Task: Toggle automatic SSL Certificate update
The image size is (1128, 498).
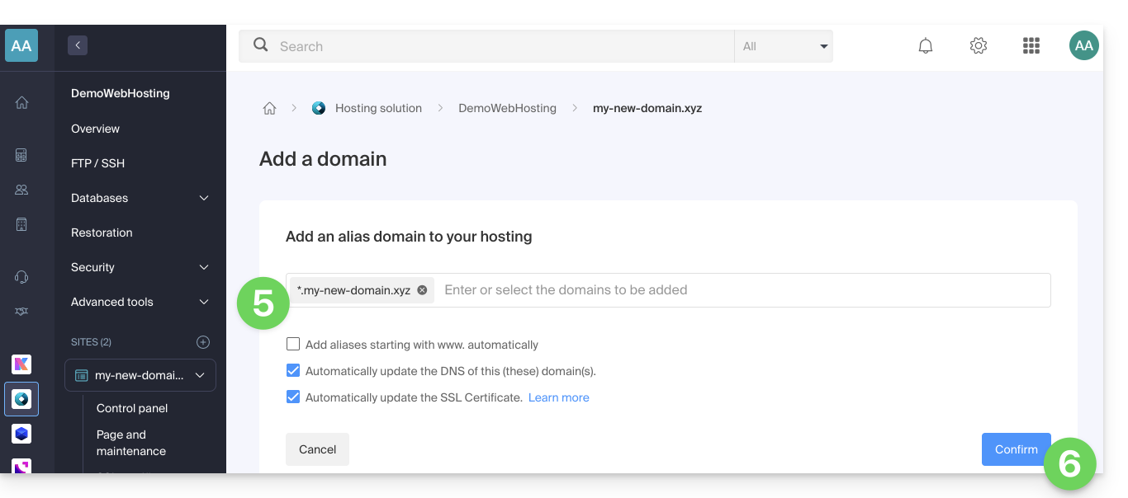Action: [x=293, y=397]
